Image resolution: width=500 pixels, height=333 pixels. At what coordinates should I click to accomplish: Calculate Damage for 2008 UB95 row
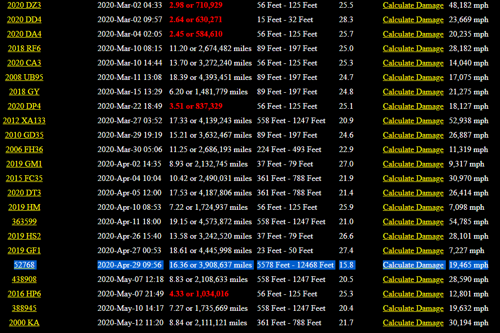[x=413, y=77]
